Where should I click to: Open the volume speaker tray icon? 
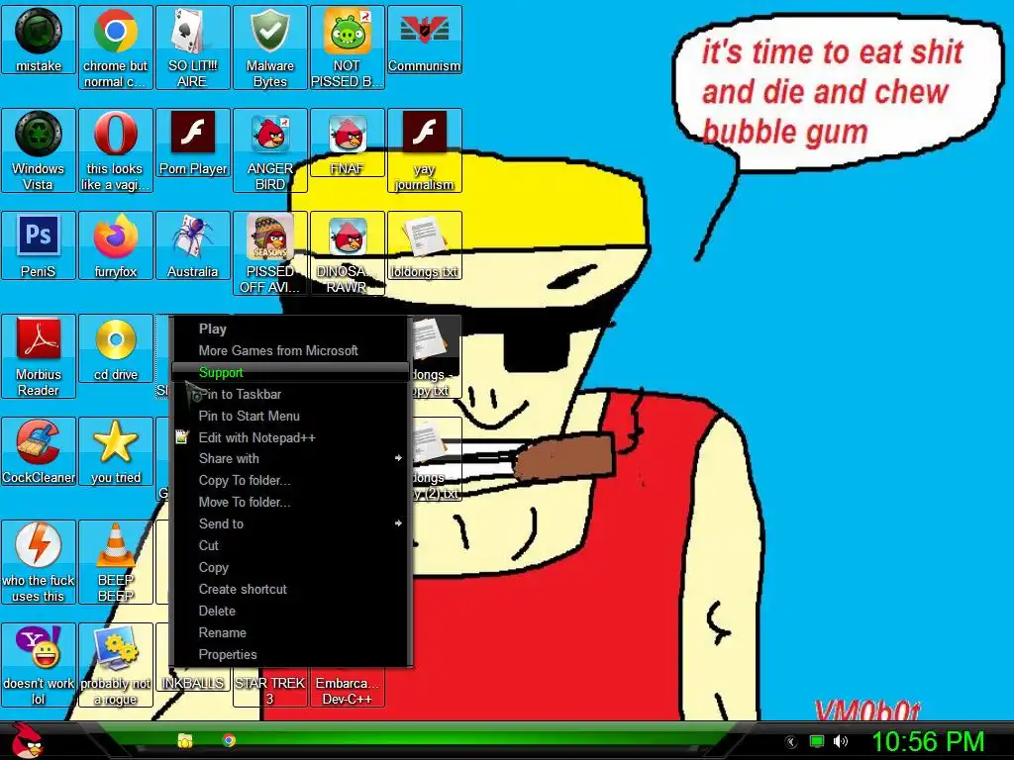[x=840, y=741]
